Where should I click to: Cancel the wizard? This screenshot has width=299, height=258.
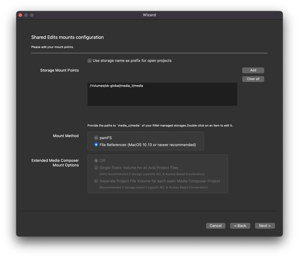[x=215, y=226]
